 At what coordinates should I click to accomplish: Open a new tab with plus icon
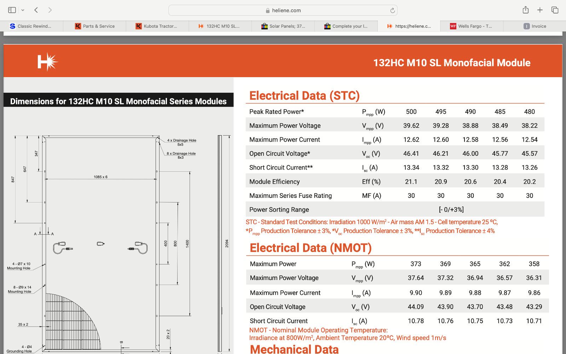540,10
